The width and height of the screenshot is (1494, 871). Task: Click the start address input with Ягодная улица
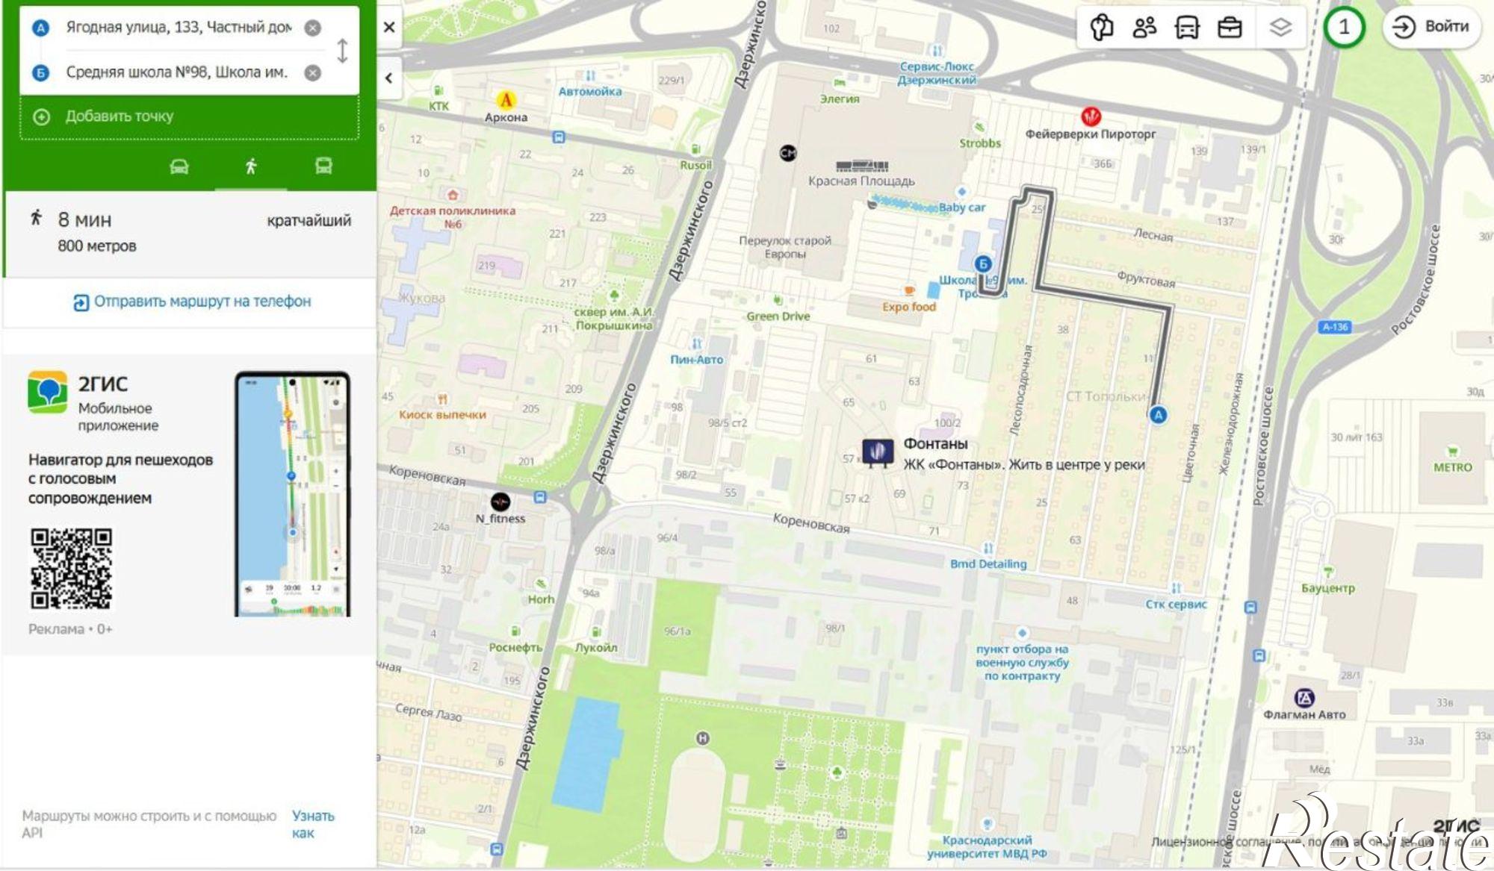click(x=179, y=28)
